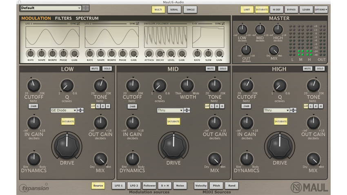The image size is (347, 195).
Task: Click the High band Drive knob
Action: pos(280,146)
